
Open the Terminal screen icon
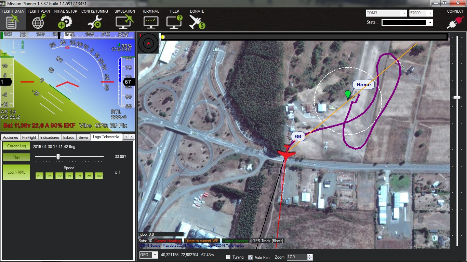pos(151,22)
